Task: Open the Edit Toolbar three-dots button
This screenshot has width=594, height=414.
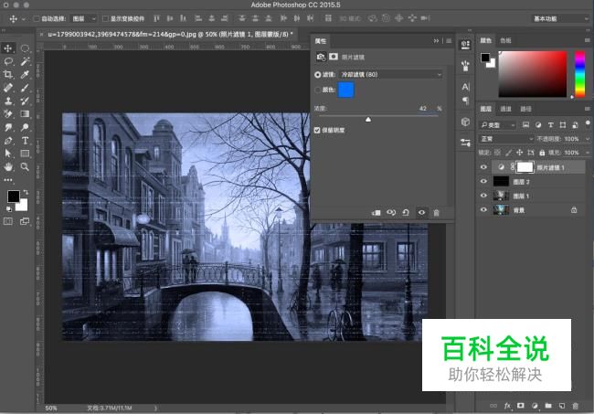Action: 8,180
